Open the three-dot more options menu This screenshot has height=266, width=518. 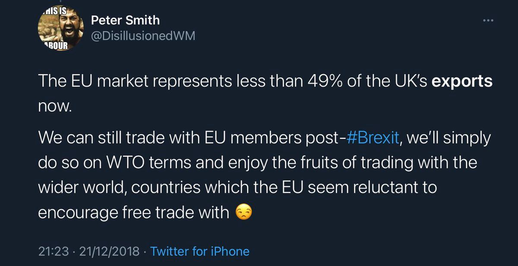click(x=488, y=21)
